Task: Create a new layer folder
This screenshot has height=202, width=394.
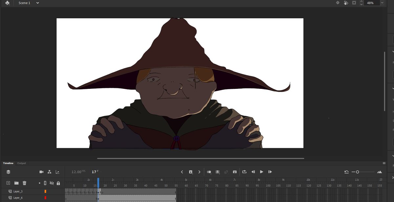Action: pos(16,183)
